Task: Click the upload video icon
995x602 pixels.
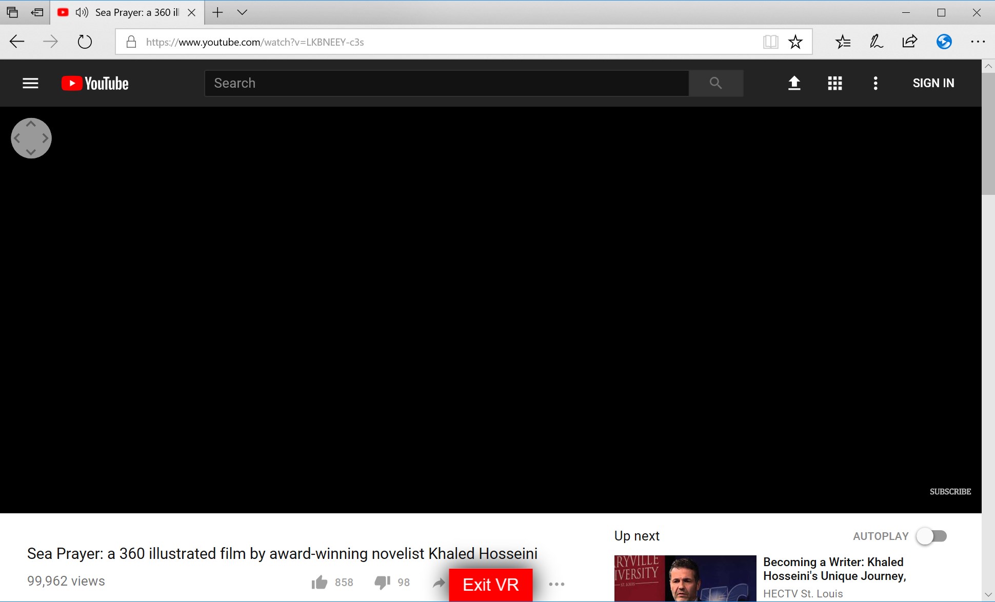Action: (794, 83)
